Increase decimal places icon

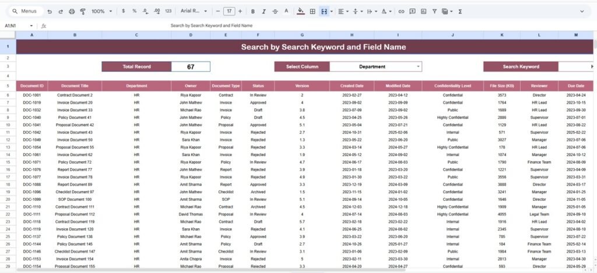point(156,12)
